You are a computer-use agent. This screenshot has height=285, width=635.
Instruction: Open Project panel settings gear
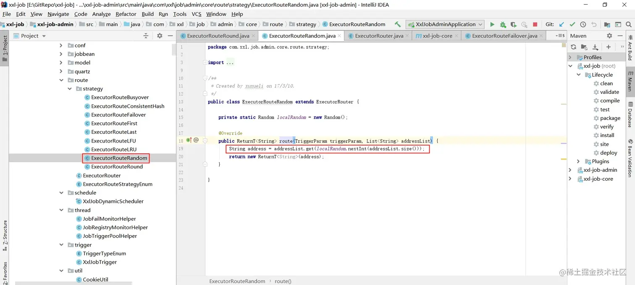point(160,36)
